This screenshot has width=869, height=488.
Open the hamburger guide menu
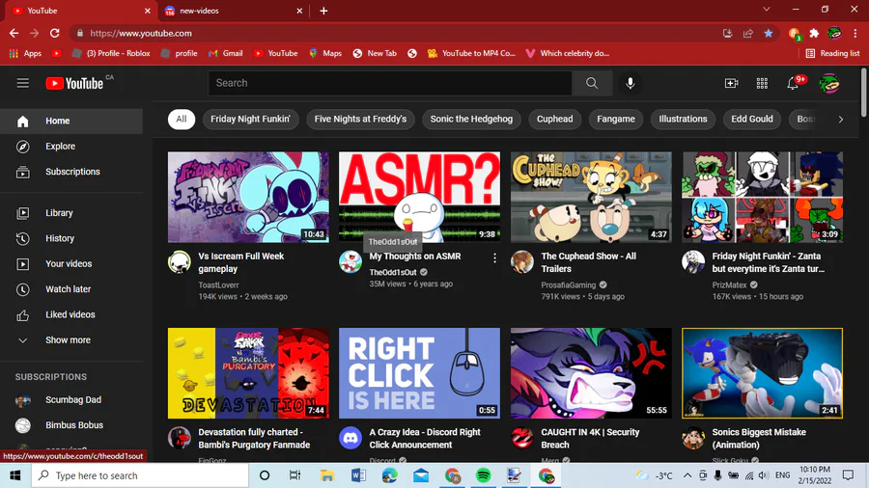pyautogui.click(x=23, y=83)
